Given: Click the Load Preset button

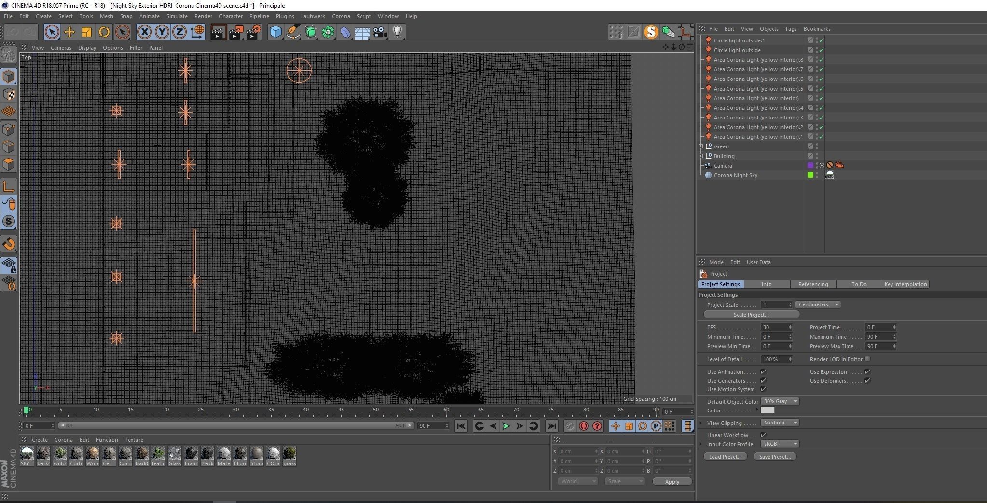Looking at the screenshot, I should (x=725, y=457).
